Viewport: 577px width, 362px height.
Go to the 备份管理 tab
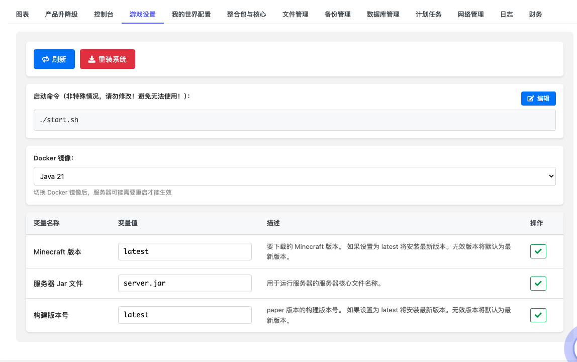coord(337,15)
